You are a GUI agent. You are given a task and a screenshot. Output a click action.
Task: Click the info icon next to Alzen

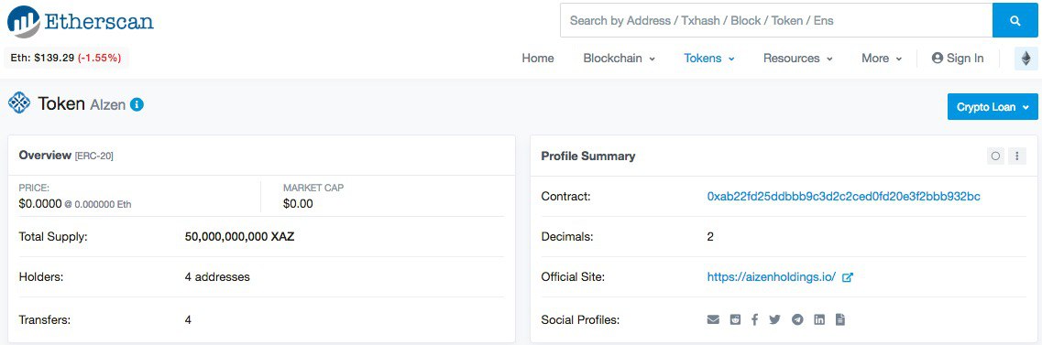pyautogui.click(x=137, y=104)
